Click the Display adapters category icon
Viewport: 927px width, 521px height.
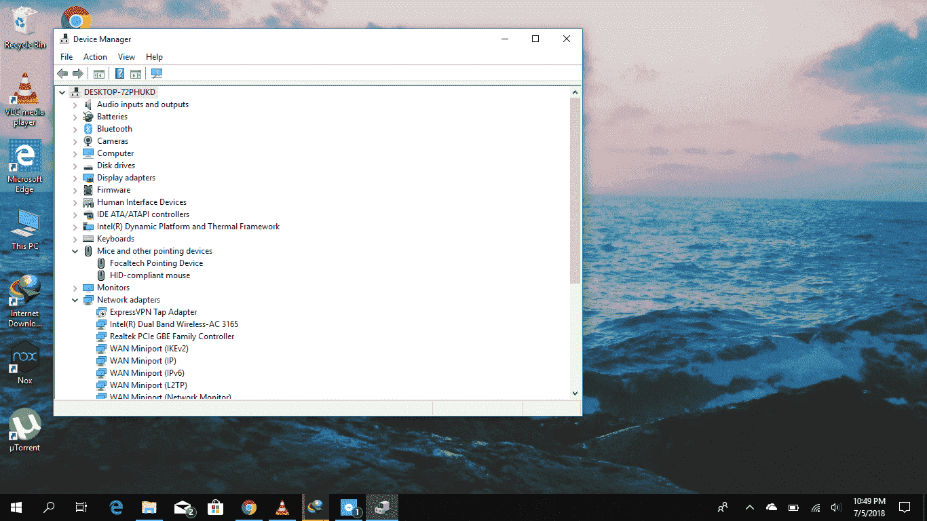(x=88, y=178)
